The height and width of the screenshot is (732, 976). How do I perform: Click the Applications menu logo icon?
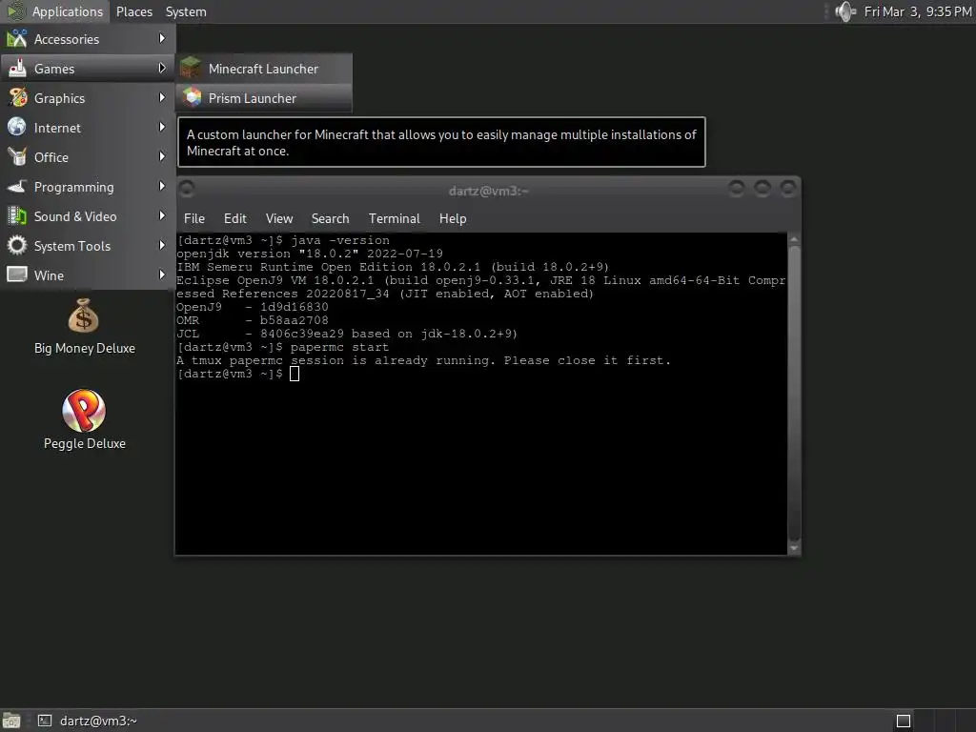[16, 11]
